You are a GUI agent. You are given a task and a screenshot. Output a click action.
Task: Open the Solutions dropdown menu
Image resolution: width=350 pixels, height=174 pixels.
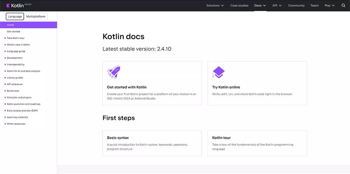[x=215, y=6]
